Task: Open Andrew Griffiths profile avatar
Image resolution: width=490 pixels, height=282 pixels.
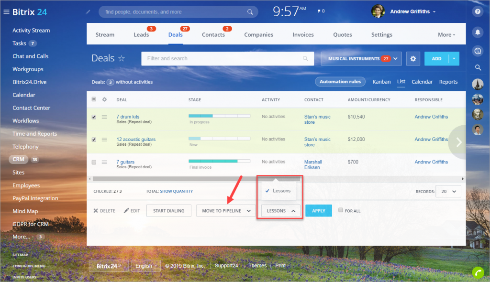Action: coord(378,11)
